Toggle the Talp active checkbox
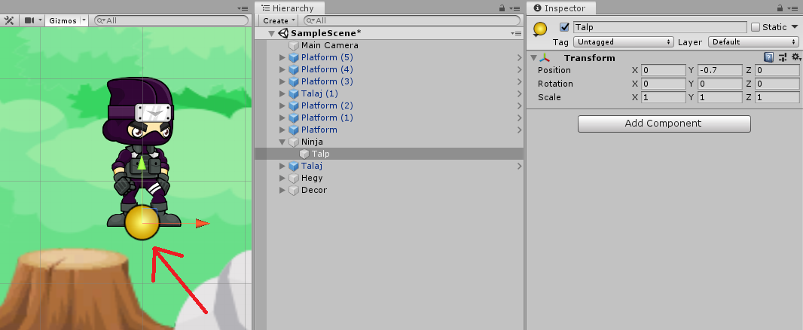 (x=564, y=27)
